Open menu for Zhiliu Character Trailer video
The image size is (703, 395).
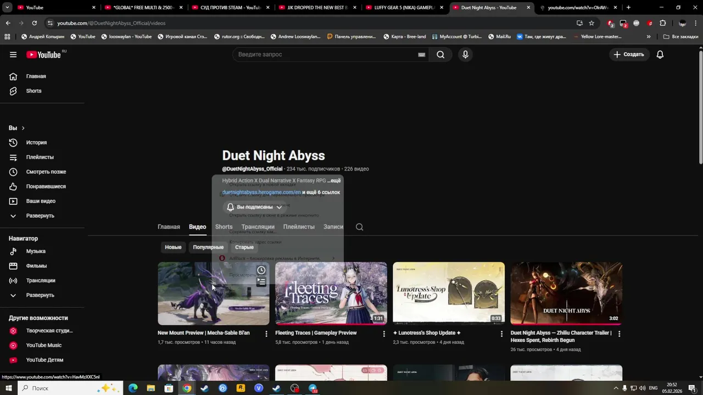[x=619, y=334]
